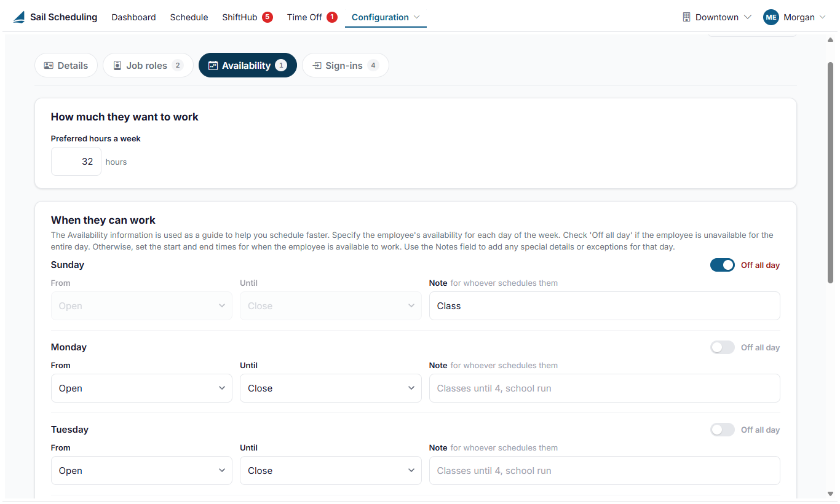The width and height of the screenshot is (840, 504).
Task: Click Sunday's note field containing Class
Action: pyautogui.click(x=604, y=306)
